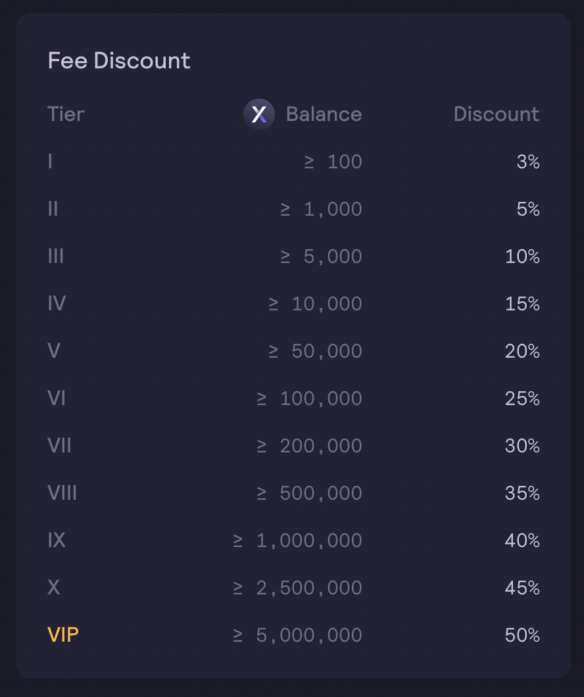Screen dimensions: 584x697
Task: Select the ≥ 1,000 balance in tier II
Action: tap(322, 209)
